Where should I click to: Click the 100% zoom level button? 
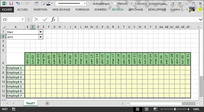[x=196, y=109]
